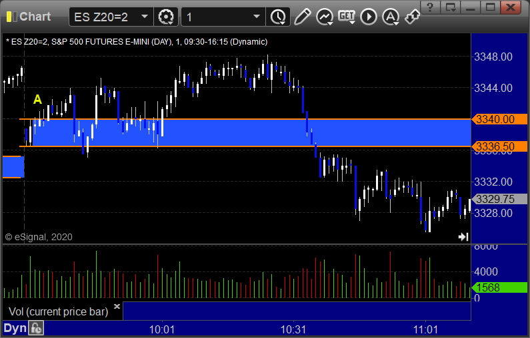
Task: Click the gray 3329.75 current price marker
Action: [x=499, y=199]
